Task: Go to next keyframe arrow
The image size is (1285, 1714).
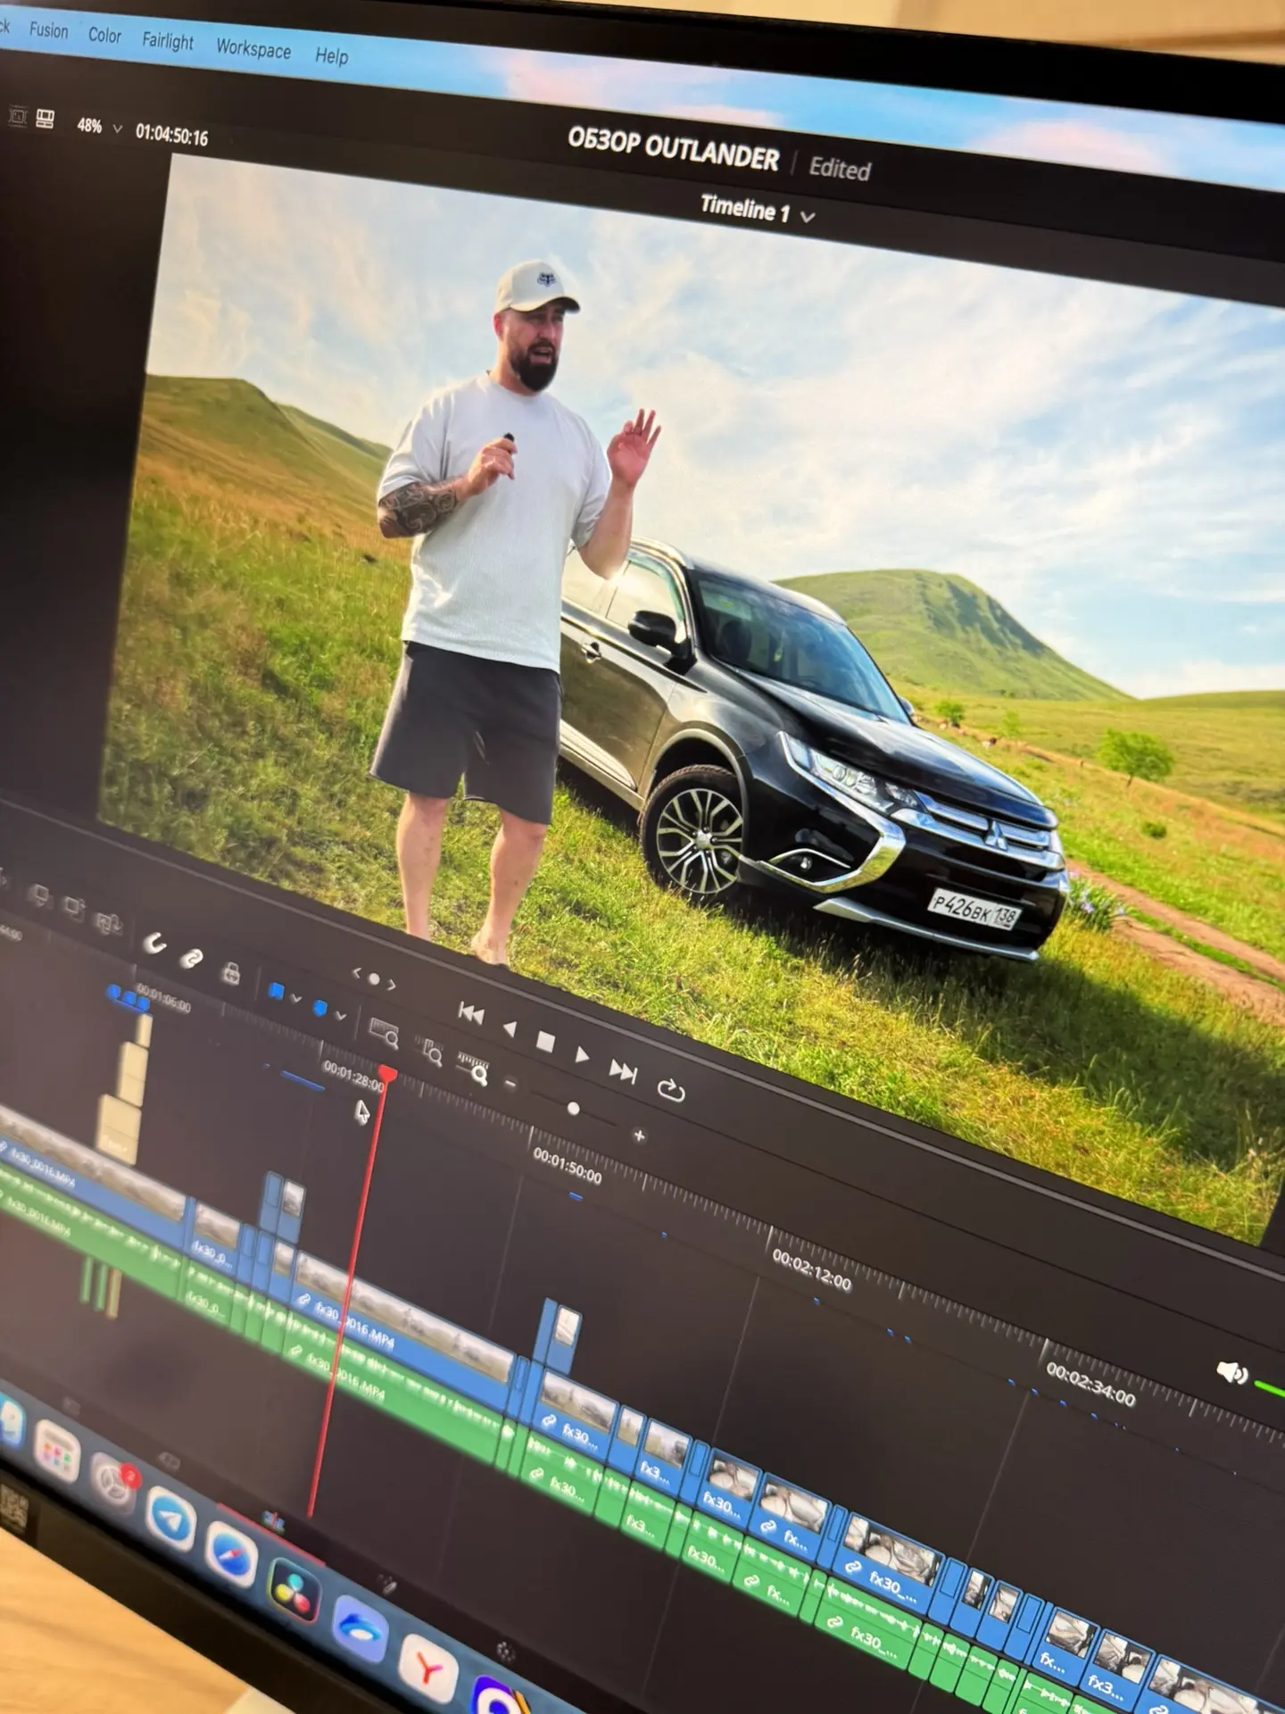Action: [391, 986]
